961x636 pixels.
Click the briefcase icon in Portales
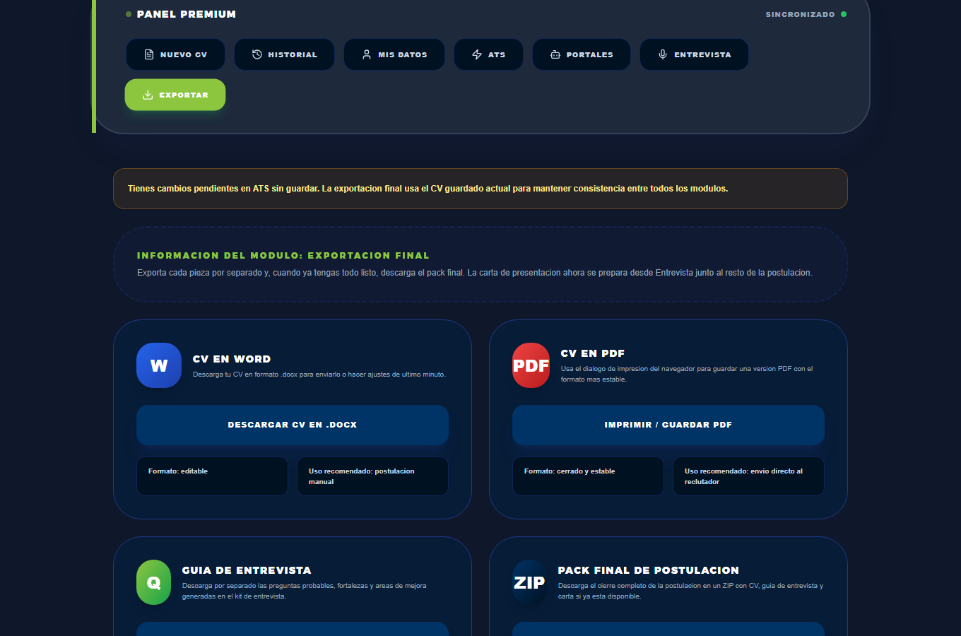(x=555, y=54)
